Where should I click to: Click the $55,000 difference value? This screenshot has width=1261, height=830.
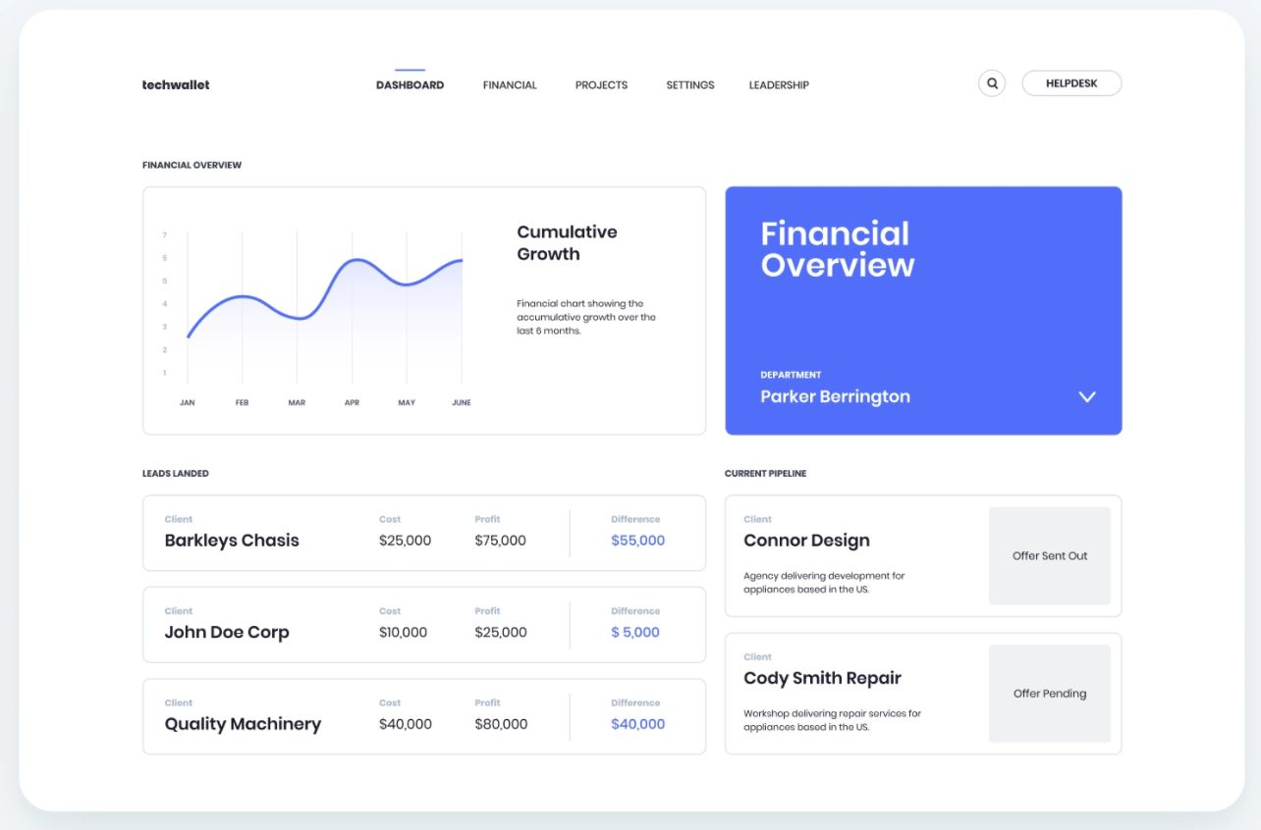tap(637, 541)
